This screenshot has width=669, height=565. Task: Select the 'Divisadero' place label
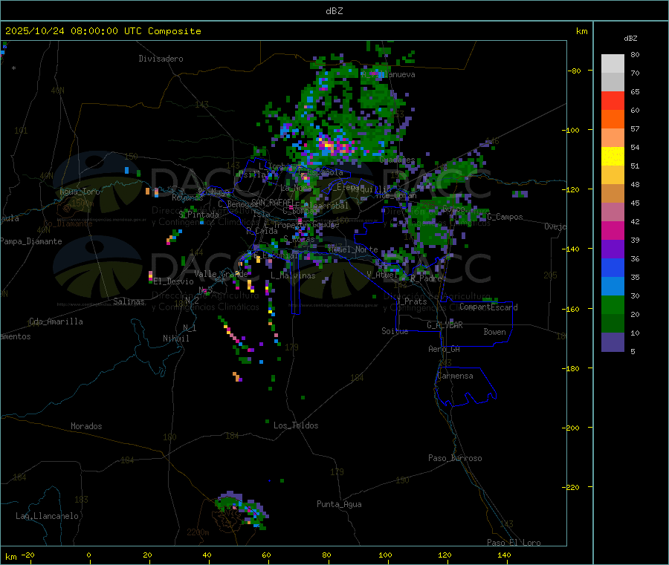coord(161,59)
